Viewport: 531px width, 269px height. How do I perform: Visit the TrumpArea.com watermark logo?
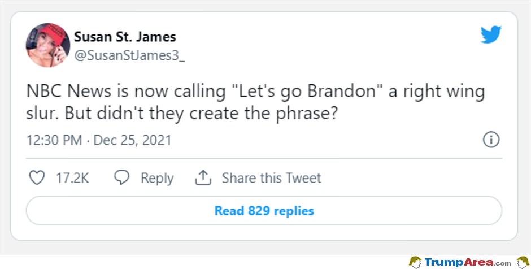(x=468, y=262)
